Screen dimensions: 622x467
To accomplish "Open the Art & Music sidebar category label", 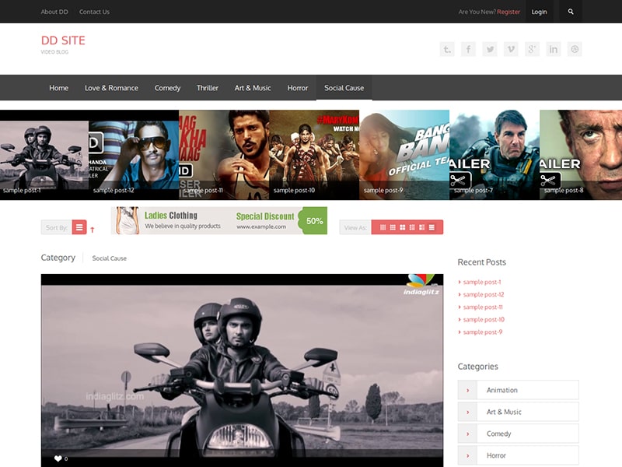I will point(504,413).
